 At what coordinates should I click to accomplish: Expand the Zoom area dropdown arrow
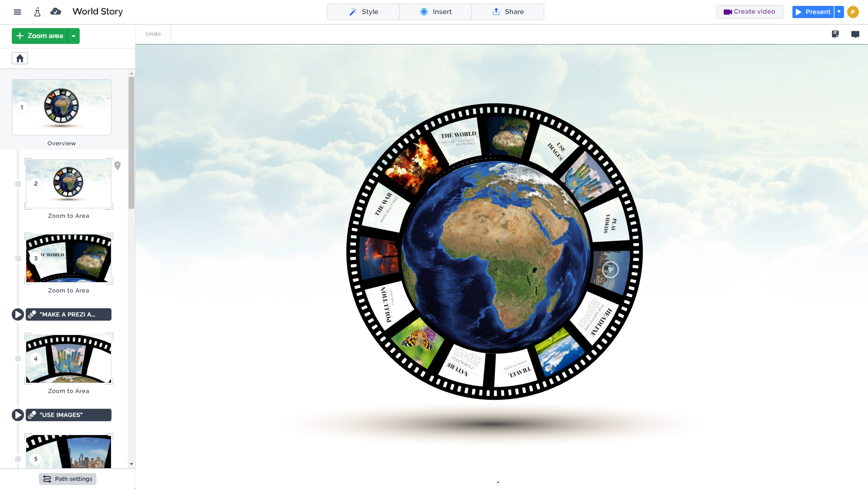coord(73,36)
